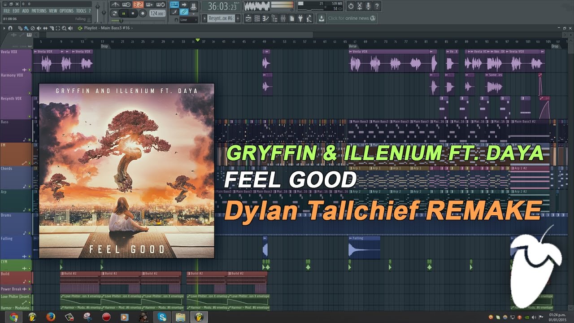Viewport: 574px width, 323px height.
Task: Open the VIEW menu
Action: tap(53, 11)
